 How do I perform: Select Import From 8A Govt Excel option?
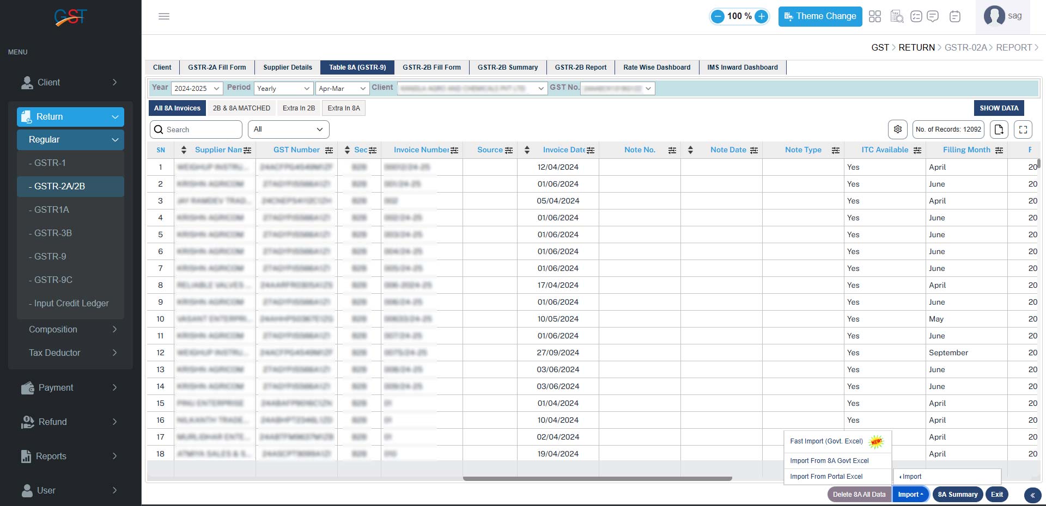(829, 461)
